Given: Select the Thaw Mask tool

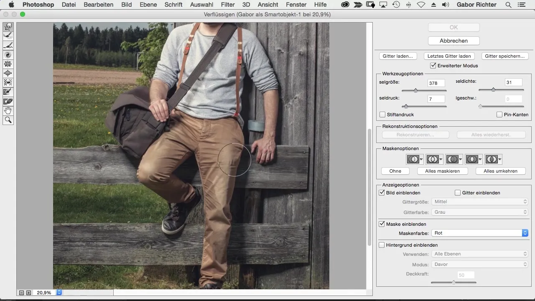Looking at the screenshot, I should [8, 101].
